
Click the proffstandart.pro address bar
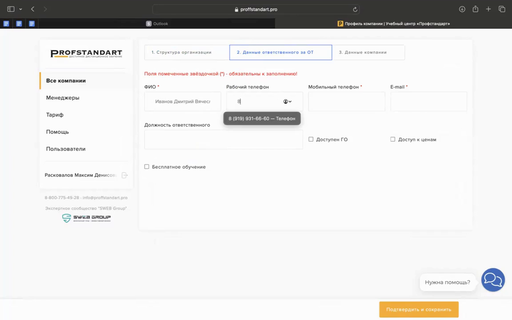[256, 9]
